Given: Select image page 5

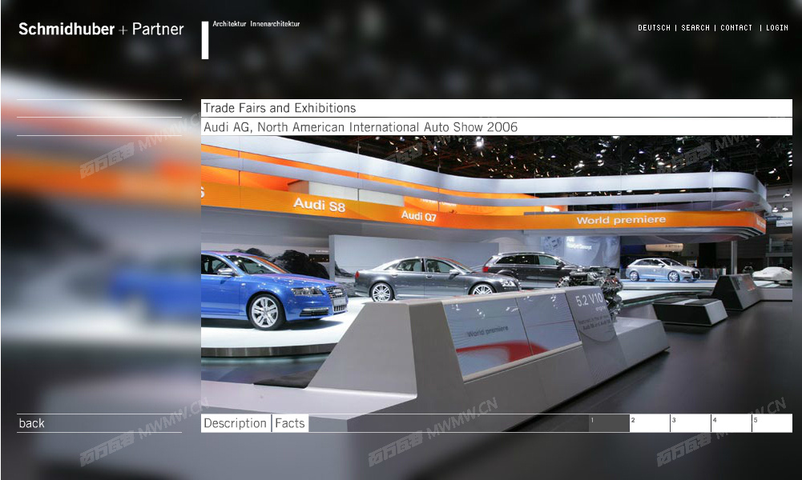Looking at the screenshot, I should click(772, 423).
